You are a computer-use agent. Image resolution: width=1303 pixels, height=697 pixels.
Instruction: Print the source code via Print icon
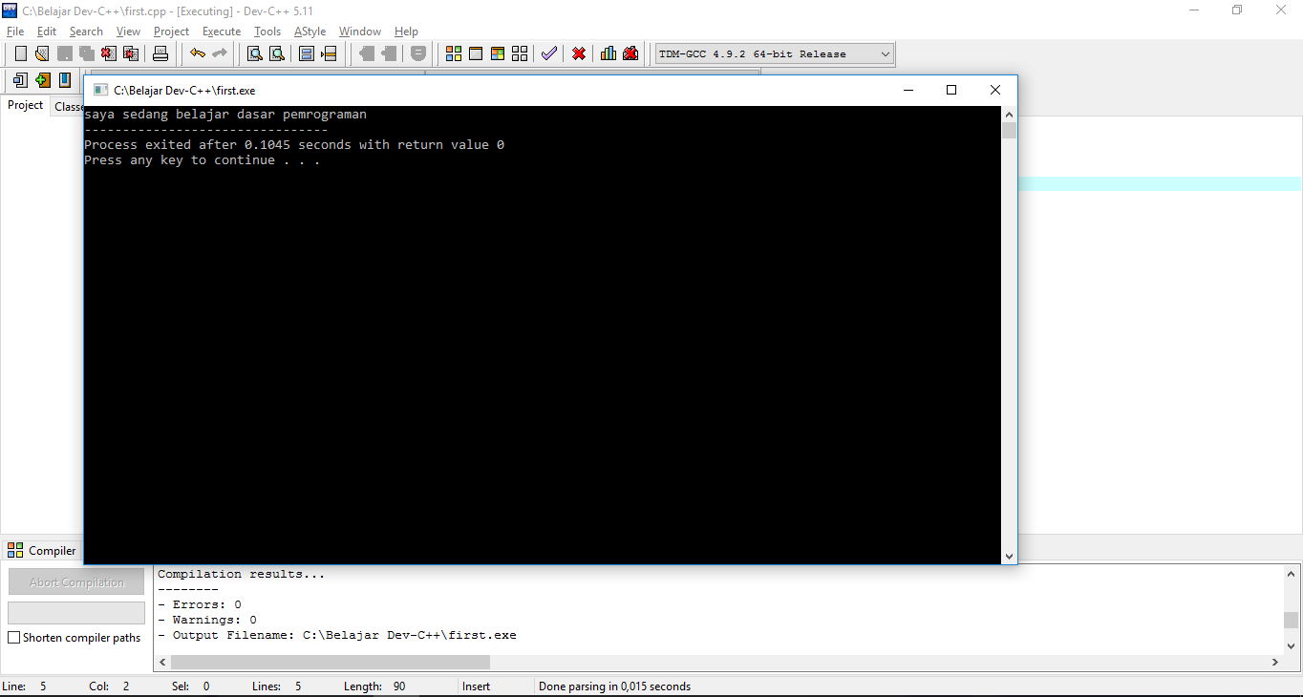click(160, 53)
